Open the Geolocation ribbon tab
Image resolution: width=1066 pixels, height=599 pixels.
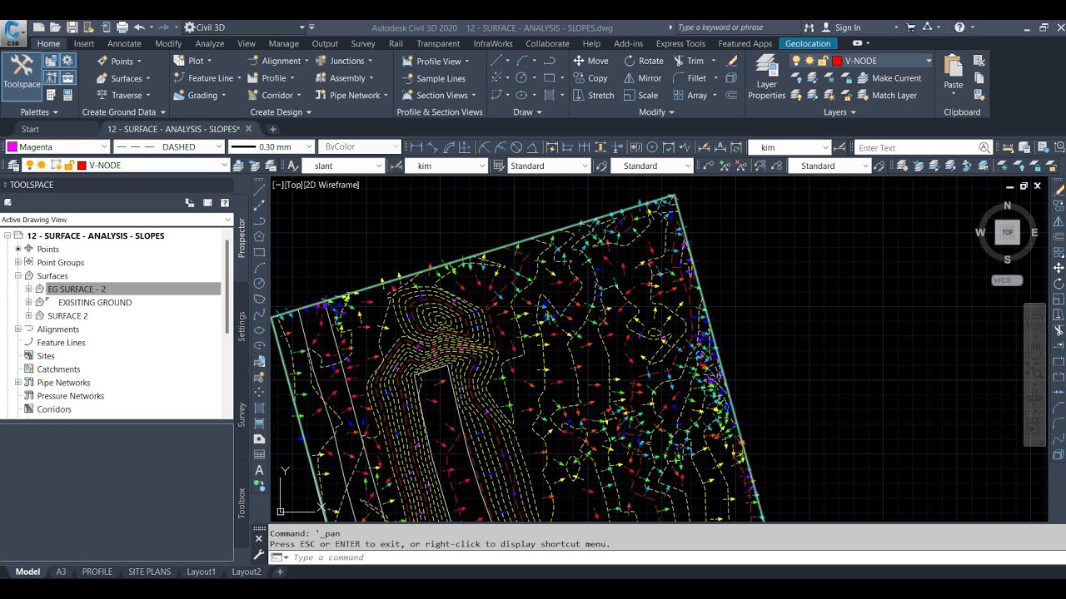click(x=808, y=43)
